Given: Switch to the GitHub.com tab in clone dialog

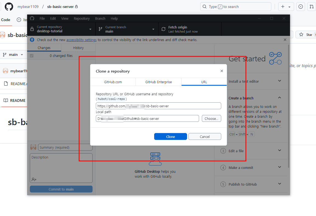Looking at the screenshot, I should [x=113, y=82].
